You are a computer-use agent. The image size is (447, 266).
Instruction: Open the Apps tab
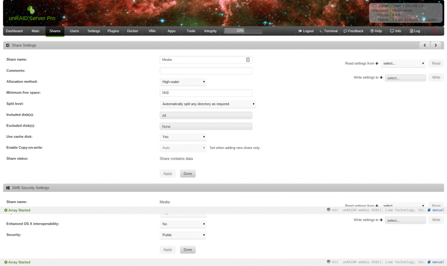coord(171,31)
